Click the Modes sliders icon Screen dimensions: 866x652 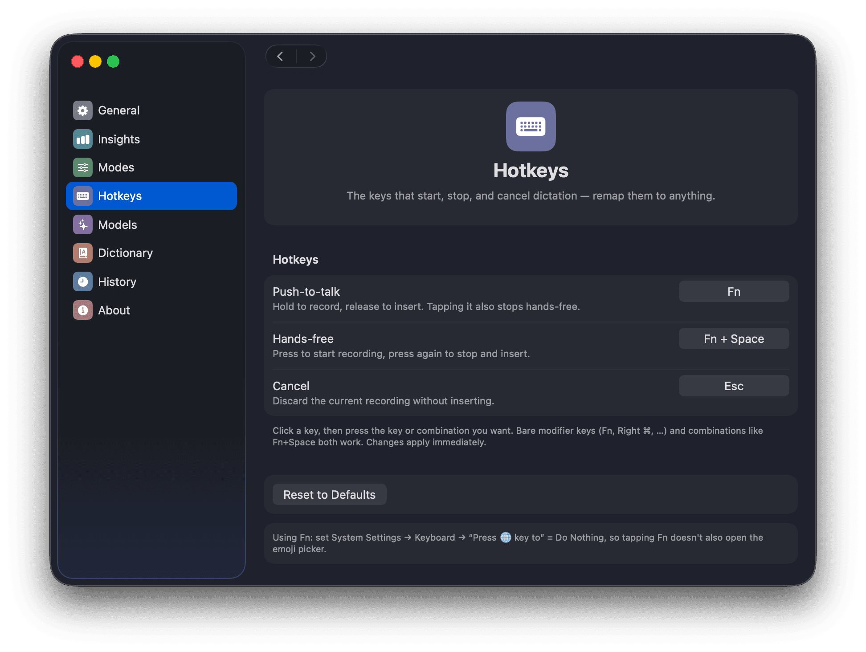click(x=83, y=167)
